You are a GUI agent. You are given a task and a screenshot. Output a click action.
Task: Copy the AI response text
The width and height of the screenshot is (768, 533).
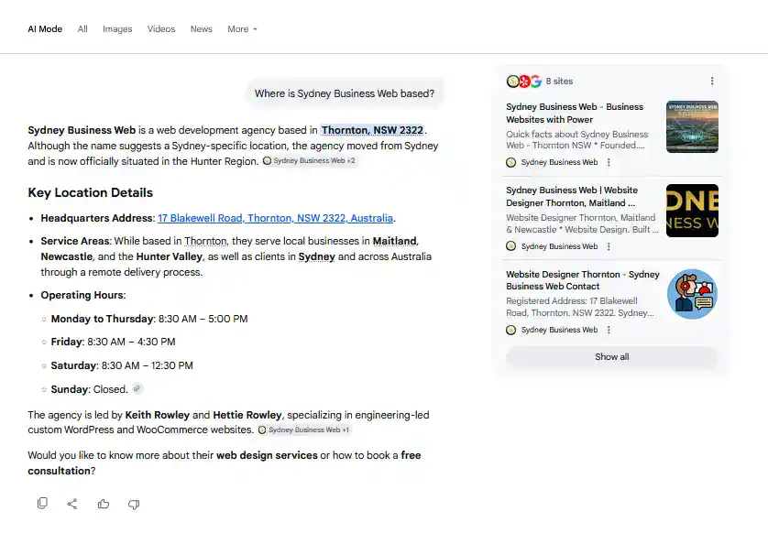(42, 503)
